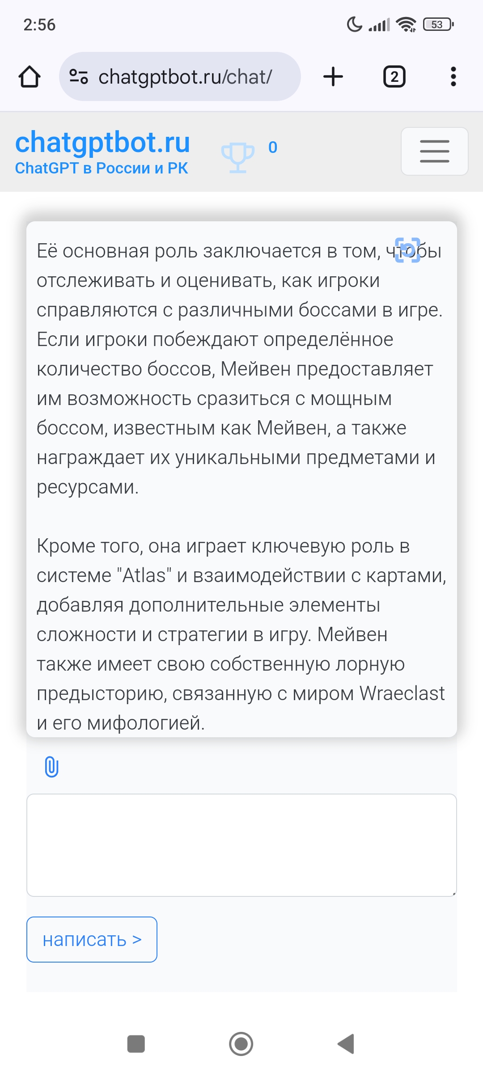Tap the screen capture icon over the text

point(407,250)
